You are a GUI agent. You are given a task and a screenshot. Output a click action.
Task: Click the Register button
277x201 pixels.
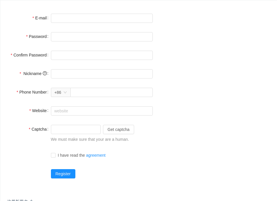pyautogui.click(x=63, y=174)
